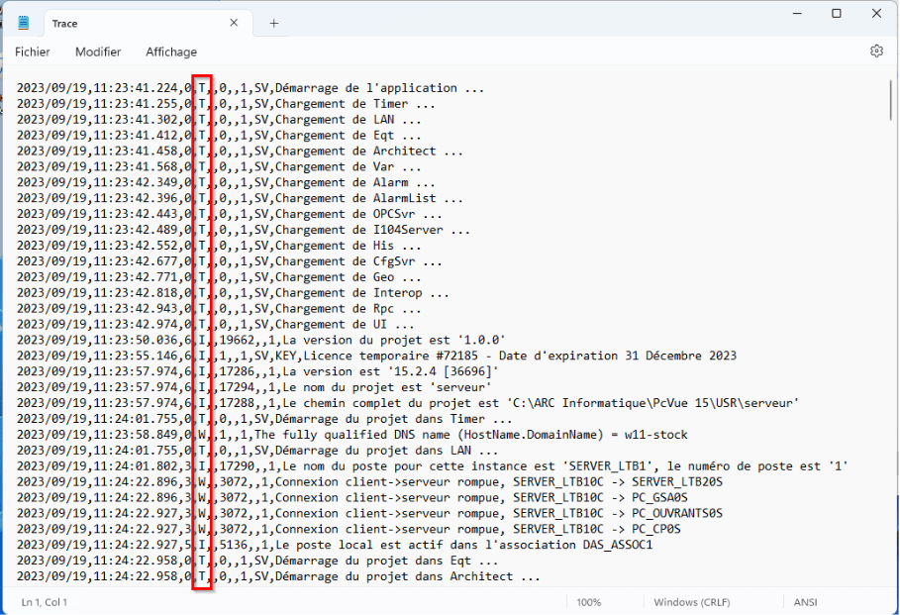Screen dimensions: 900x615
Task: Click the ANSI encoding indicator
Action: click(805, 602)
